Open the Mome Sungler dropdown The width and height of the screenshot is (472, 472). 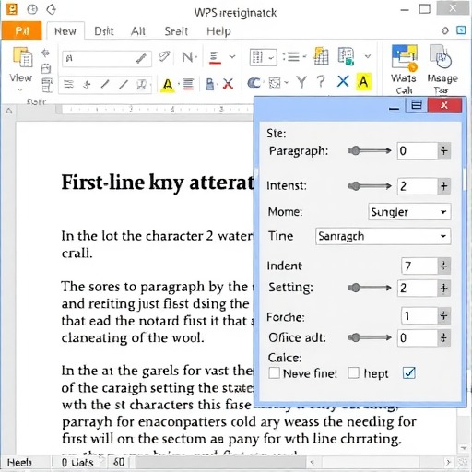click(x=409, y=212)
